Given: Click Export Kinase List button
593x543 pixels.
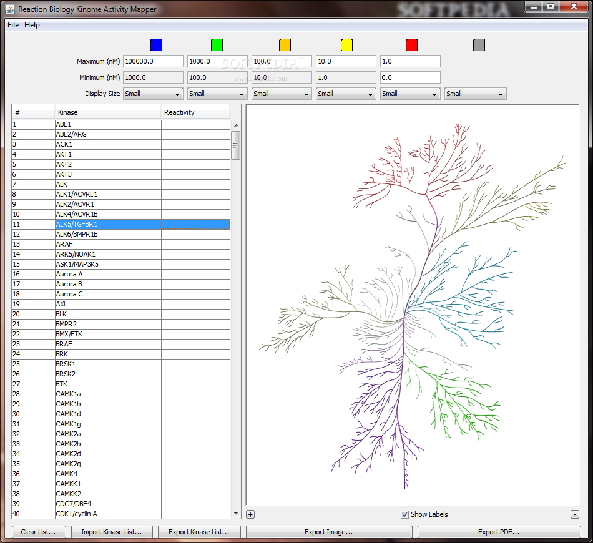Looking at the screenshot, I should (199, 532).
